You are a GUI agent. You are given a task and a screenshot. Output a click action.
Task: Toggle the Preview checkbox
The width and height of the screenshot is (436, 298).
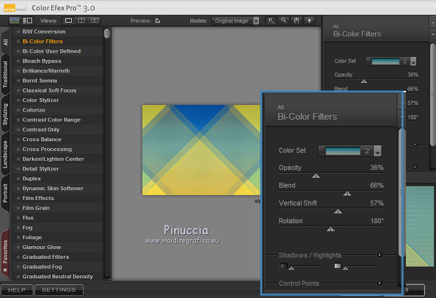(x=158, y=20)
